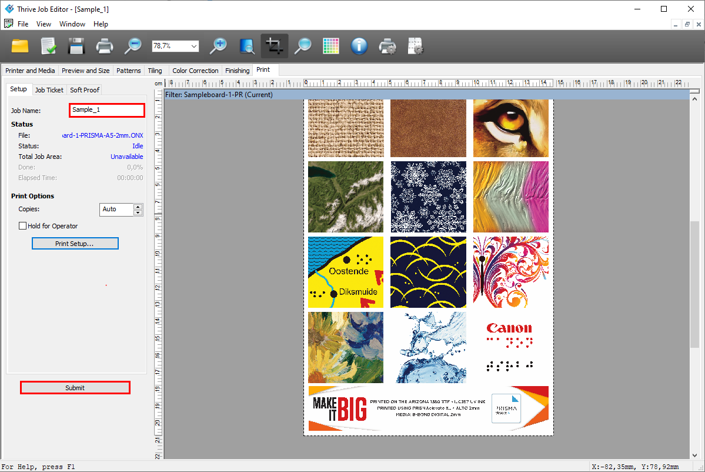The height and width of the screenshot is (472, 705).
Task: Click the plain magnifier glass icon
Action: (x=303, y=46)
